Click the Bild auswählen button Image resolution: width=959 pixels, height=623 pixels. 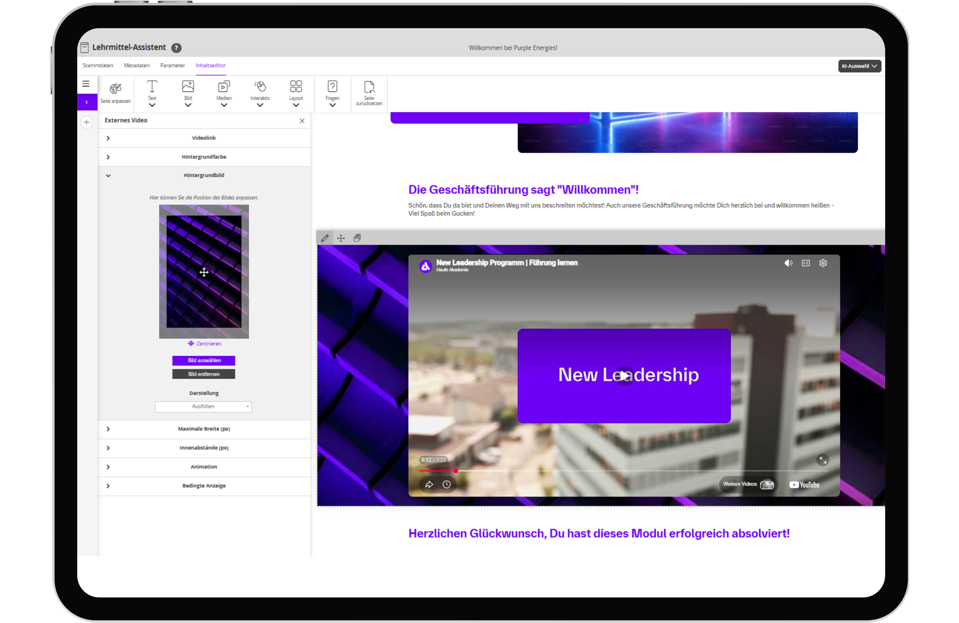(204, 360)
